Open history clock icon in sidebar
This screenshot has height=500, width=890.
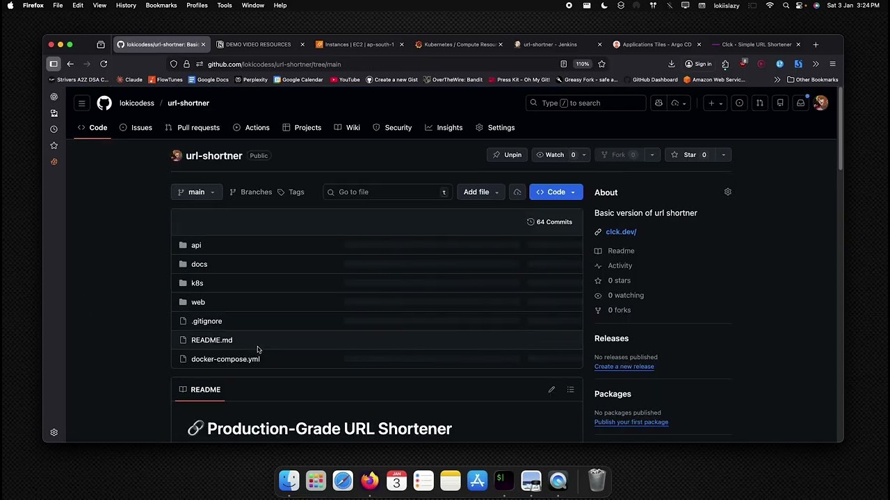pos(54,129)
